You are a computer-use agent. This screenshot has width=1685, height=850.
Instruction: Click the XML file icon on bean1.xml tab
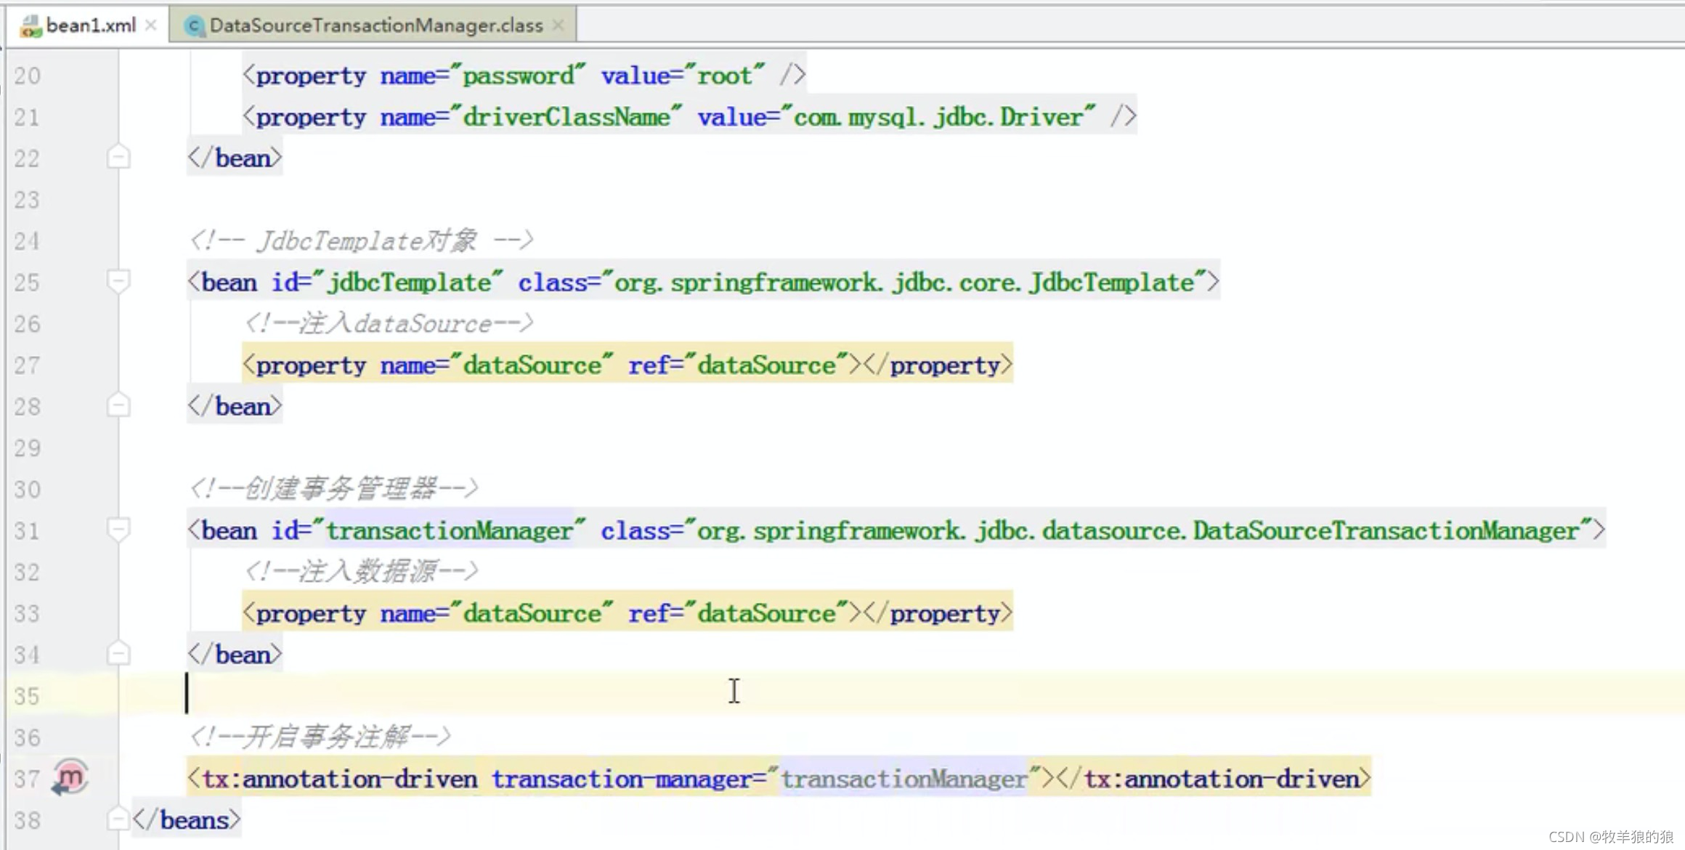click(x=31, y=26)
